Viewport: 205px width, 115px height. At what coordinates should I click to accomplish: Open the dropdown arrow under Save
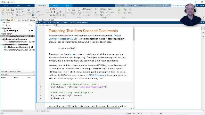coord(13,15)
